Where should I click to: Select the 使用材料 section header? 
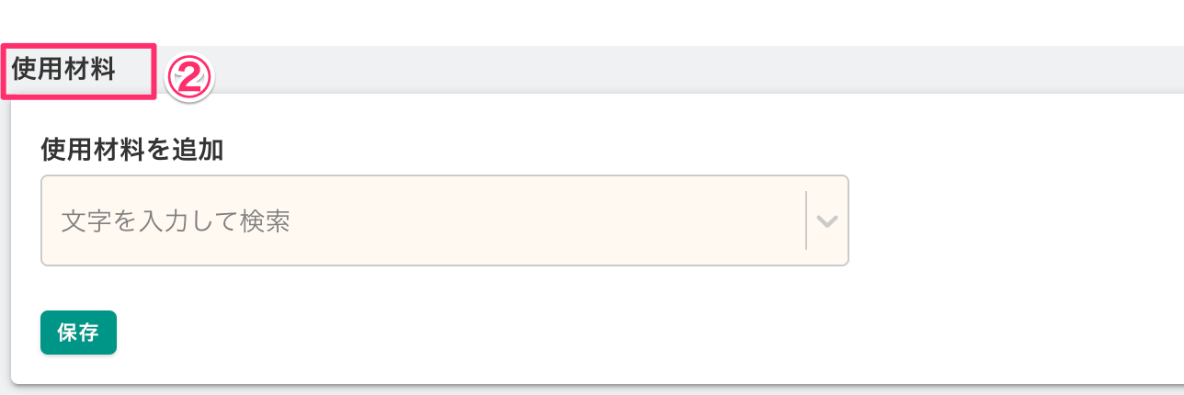point(63,71)
